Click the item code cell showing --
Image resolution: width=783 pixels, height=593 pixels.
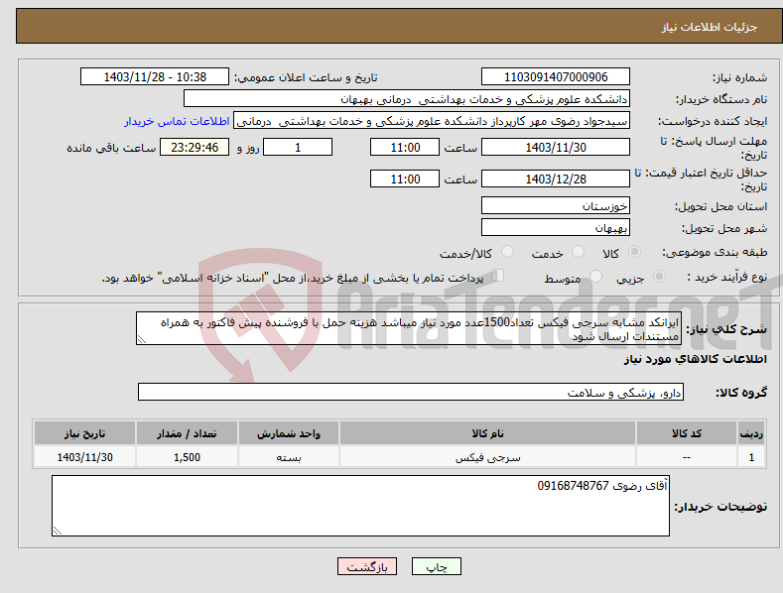click(x=687, y=457)
